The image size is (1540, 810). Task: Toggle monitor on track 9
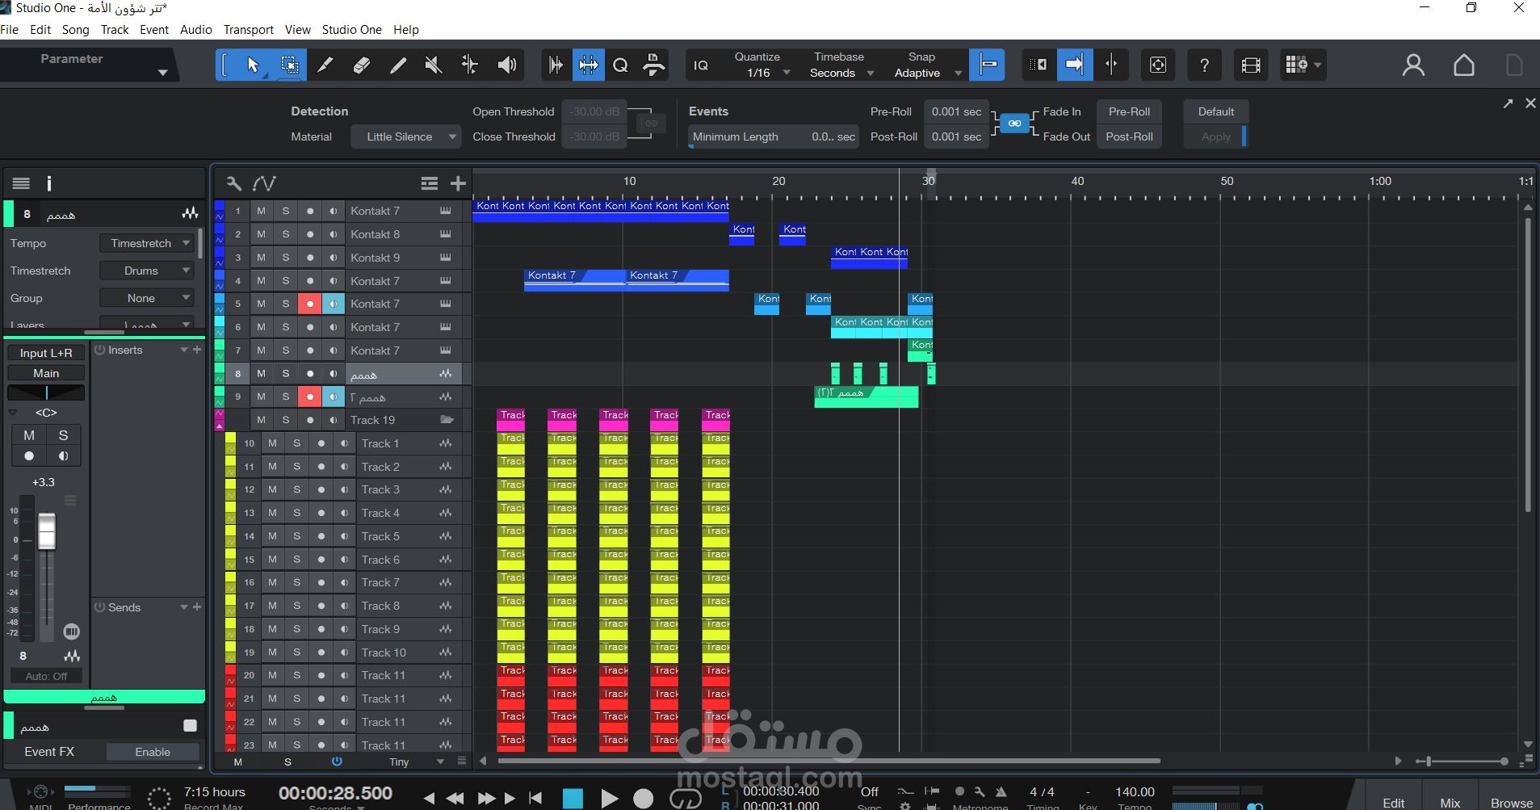334,397
